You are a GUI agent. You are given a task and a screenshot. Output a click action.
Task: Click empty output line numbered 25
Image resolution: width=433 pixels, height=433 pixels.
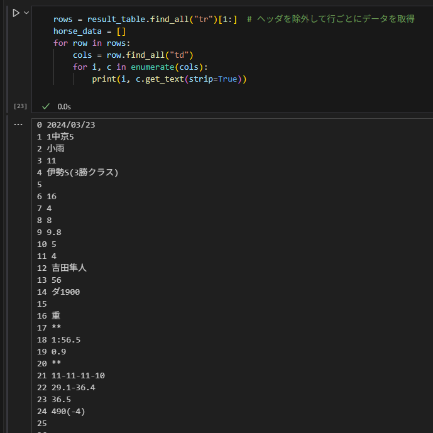click(42, 423)
